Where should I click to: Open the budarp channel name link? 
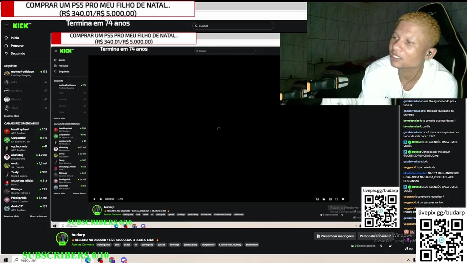[78, 235]
